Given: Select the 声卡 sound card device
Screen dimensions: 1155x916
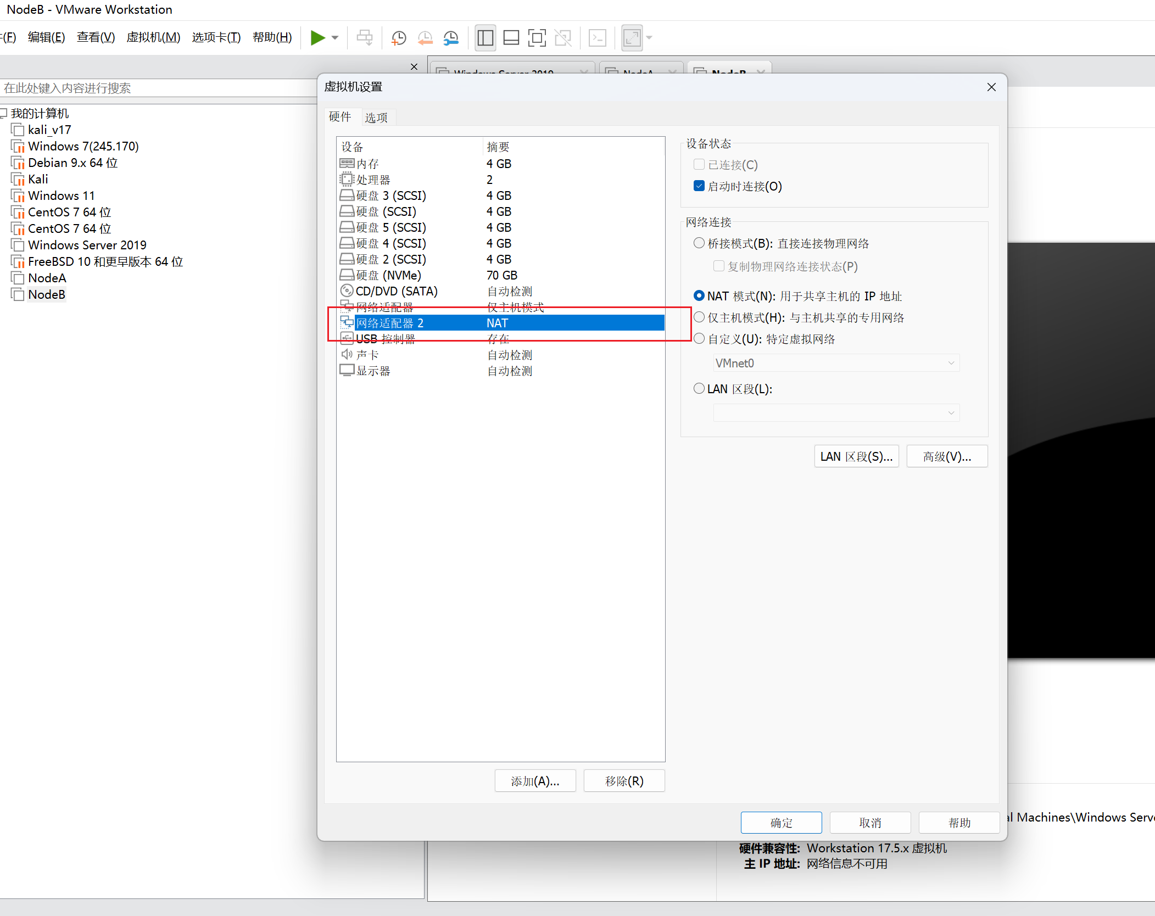Looking at the screenshot, I should (501, 355).
